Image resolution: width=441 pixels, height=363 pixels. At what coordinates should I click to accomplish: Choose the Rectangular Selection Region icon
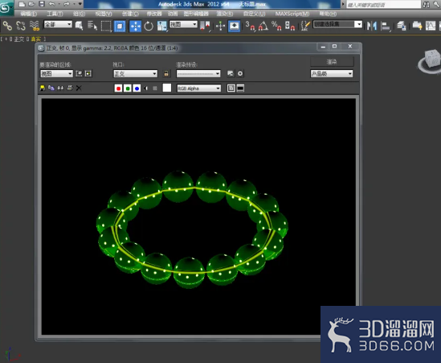pos(106,26)
